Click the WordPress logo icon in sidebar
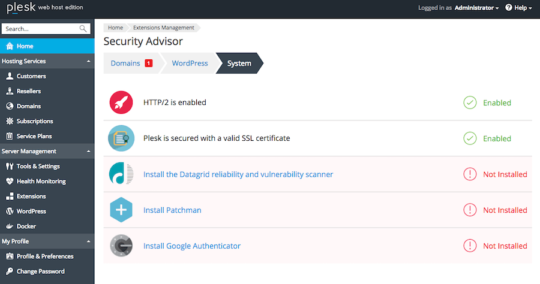Image resolution: width=540 pixels, height=284 pixels. 10,211
